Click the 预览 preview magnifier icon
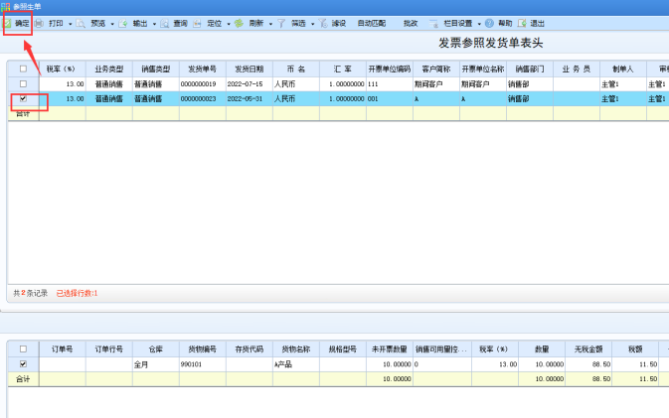Image resolution: width=669 pixels, height=418 pixels. (x=81, y=24)
